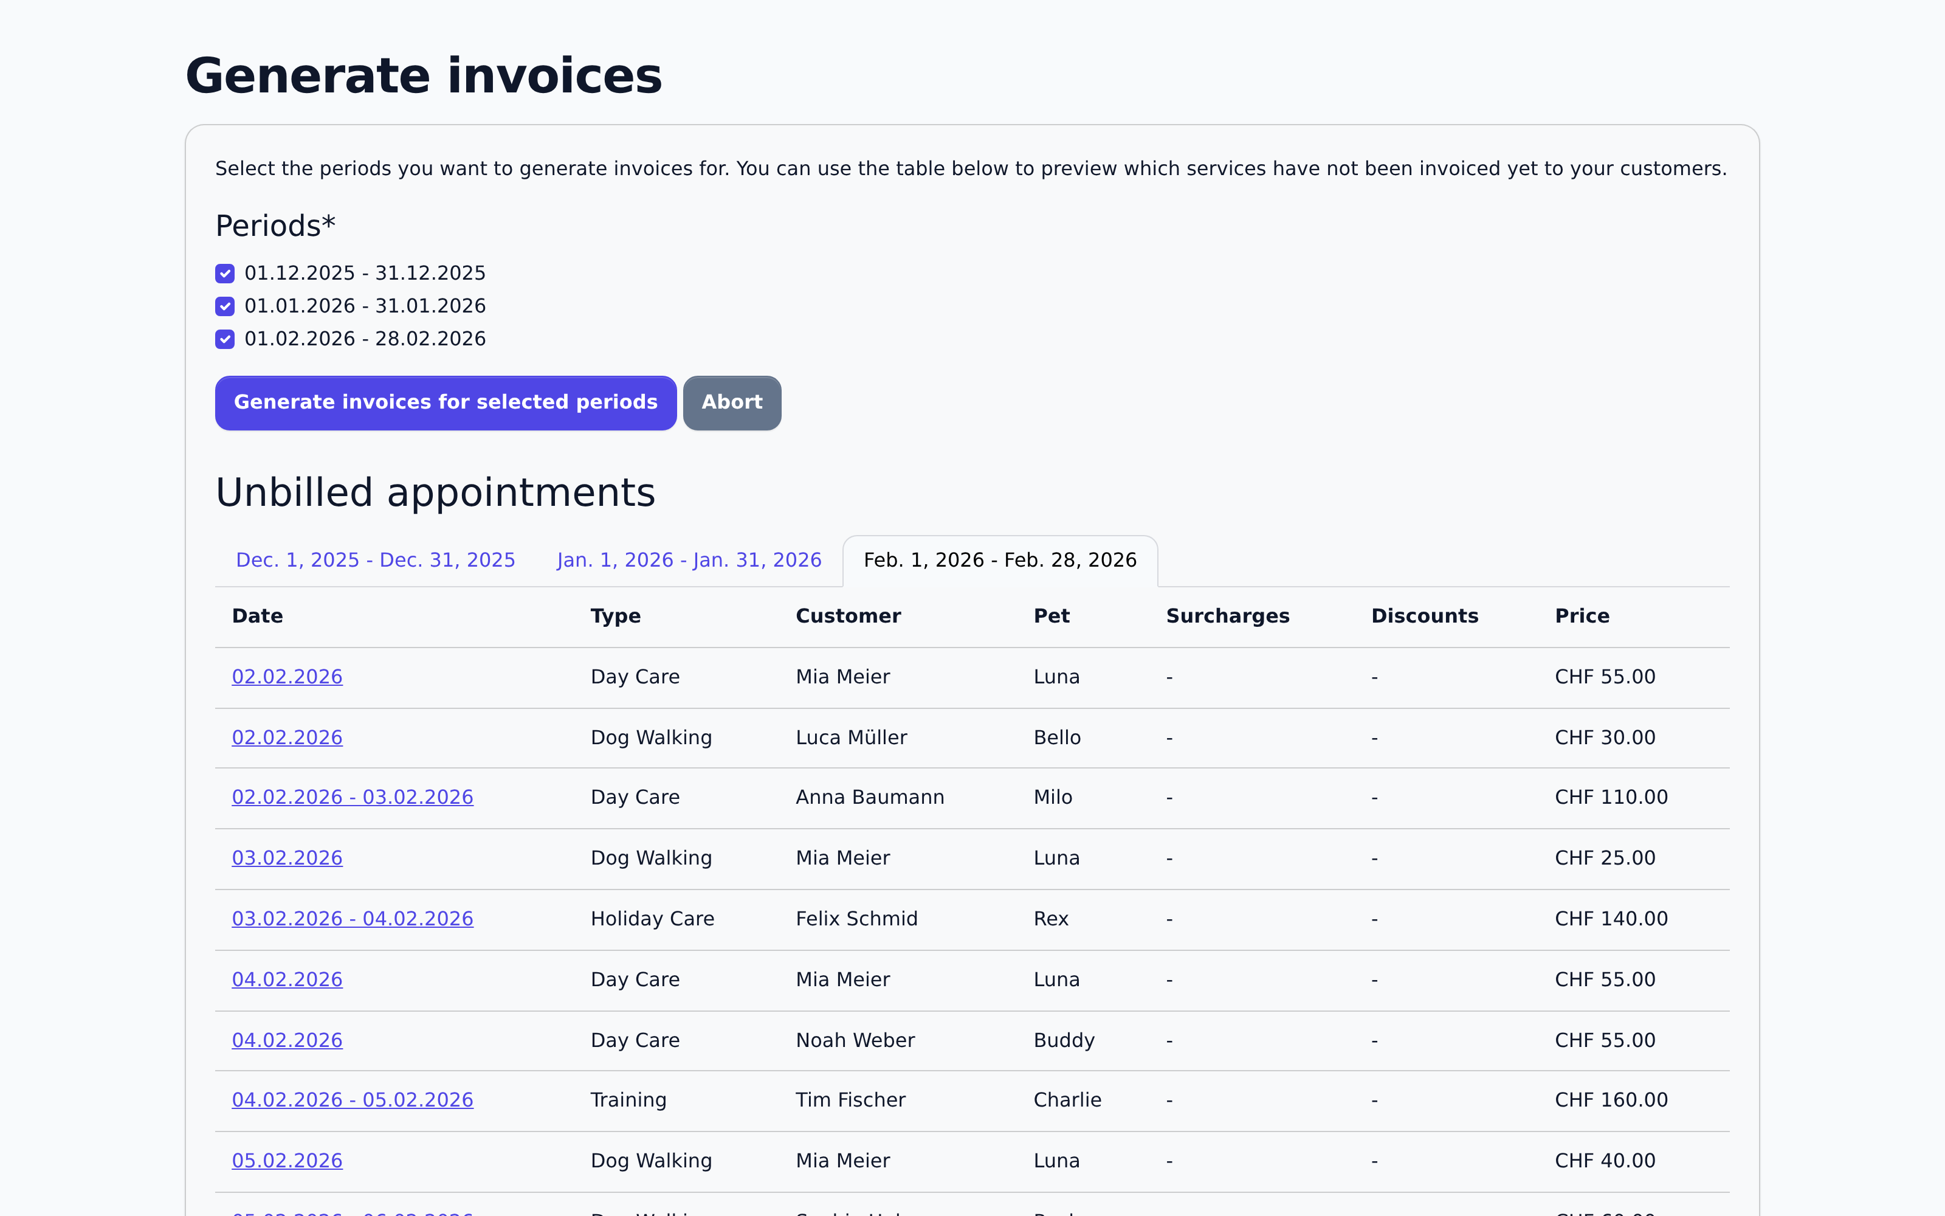Screen dimensions: 1945x1216
Task: Switch to the Dec. 1, 2025 - Dec. 31, 2025 tab
Action: click(374, 560)
